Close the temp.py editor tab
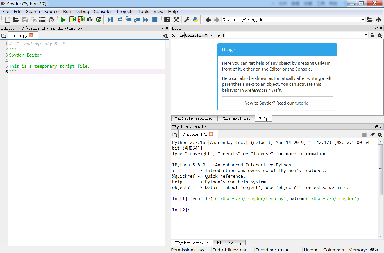 31,35
